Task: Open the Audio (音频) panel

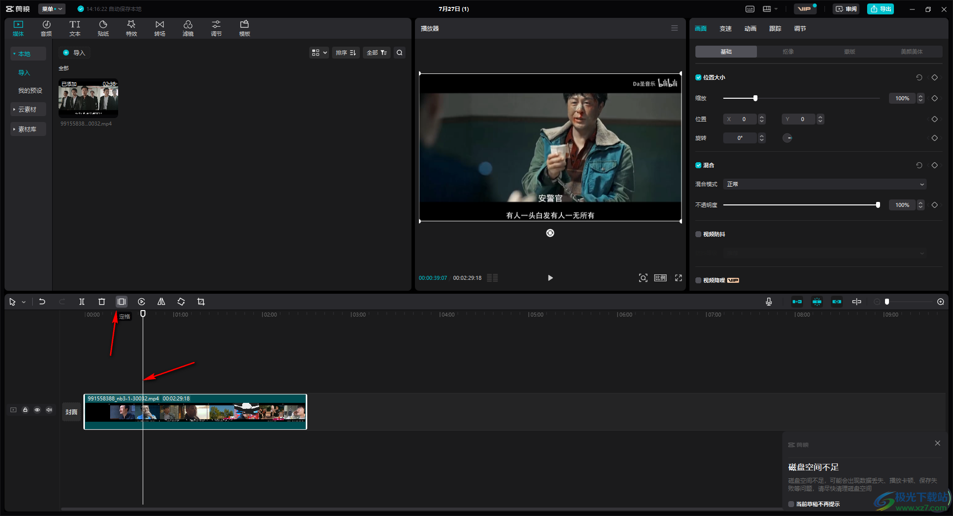Action: 46,28
